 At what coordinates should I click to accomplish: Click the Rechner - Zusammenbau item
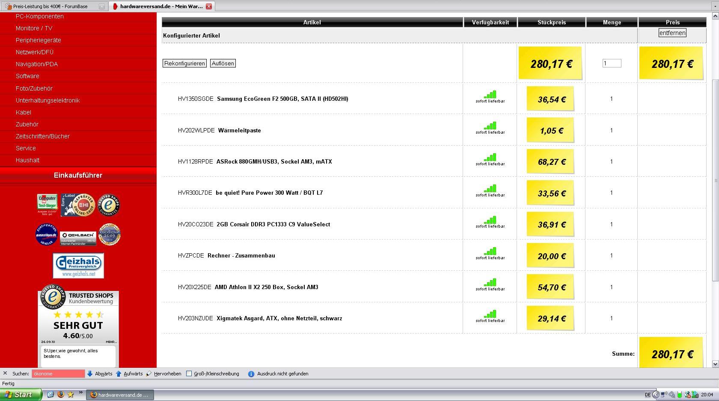pyautogui.click(x=241, y=255)
